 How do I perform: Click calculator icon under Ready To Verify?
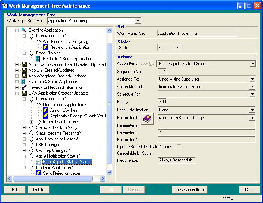(x=38, y=59)
